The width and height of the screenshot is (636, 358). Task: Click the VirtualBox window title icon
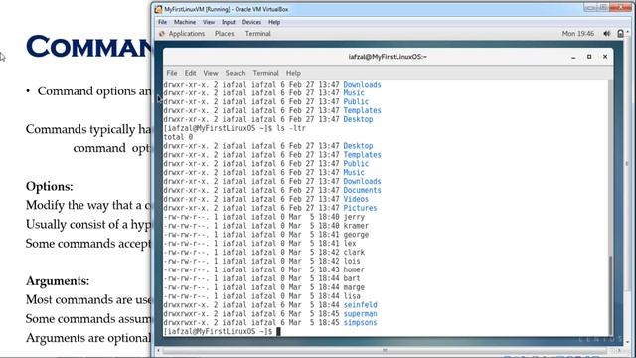click(x=159, y=9)
